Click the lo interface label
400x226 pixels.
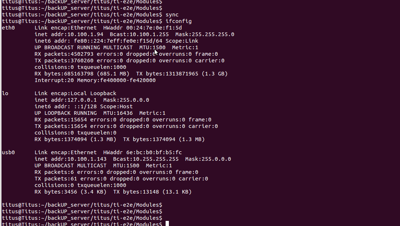(5, 93)
